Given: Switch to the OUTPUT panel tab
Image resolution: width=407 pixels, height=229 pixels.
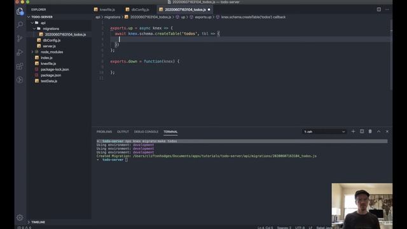Looking at the screenshot, I should click(x=123, y=132).
